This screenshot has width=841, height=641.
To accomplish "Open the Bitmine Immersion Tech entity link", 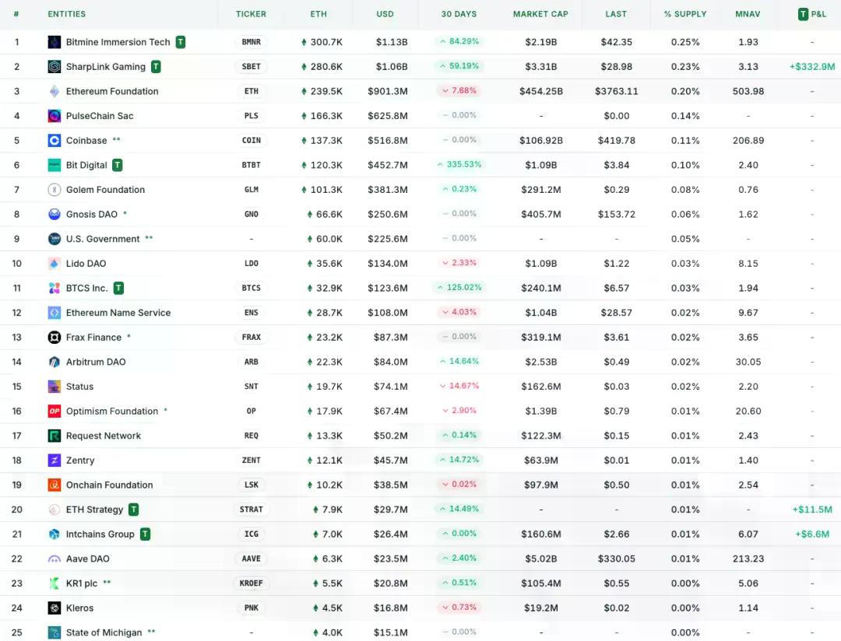I will tap(118, 42).
